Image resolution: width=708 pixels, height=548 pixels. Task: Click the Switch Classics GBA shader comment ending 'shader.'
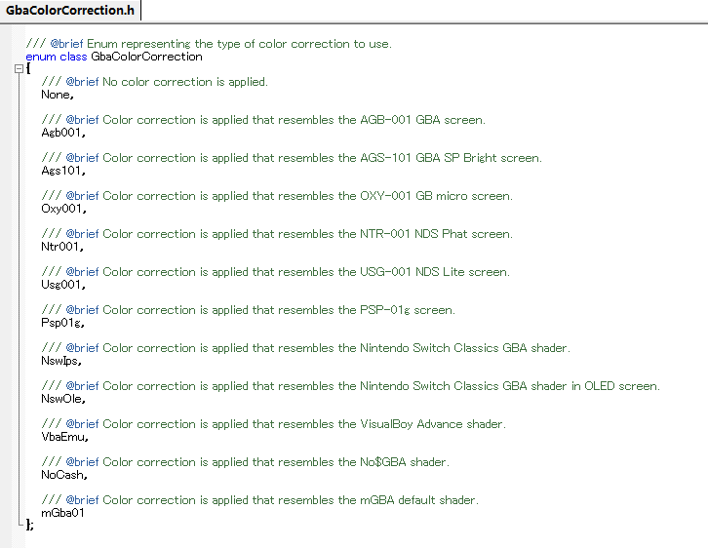pyautogui.click(x=305, y=348)
